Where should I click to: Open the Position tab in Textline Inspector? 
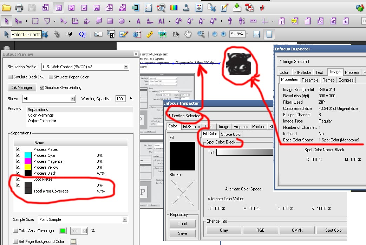point(259,127)
